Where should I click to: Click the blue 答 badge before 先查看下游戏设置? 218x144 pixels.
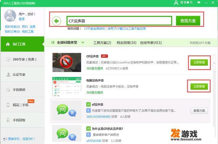[89, 111]
